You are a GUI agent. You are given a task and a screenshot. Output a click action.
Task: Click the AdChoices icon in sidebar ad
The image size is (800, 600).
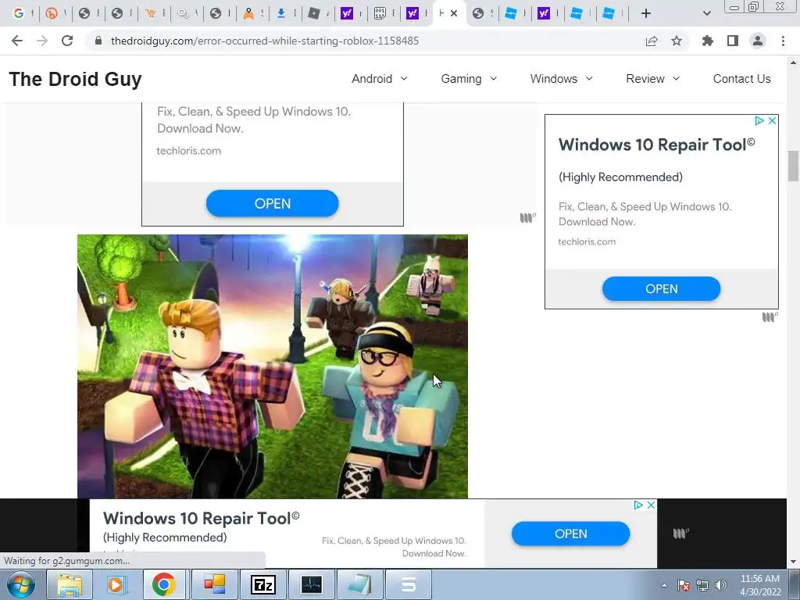pyautogui.click(x=759, y=120)
